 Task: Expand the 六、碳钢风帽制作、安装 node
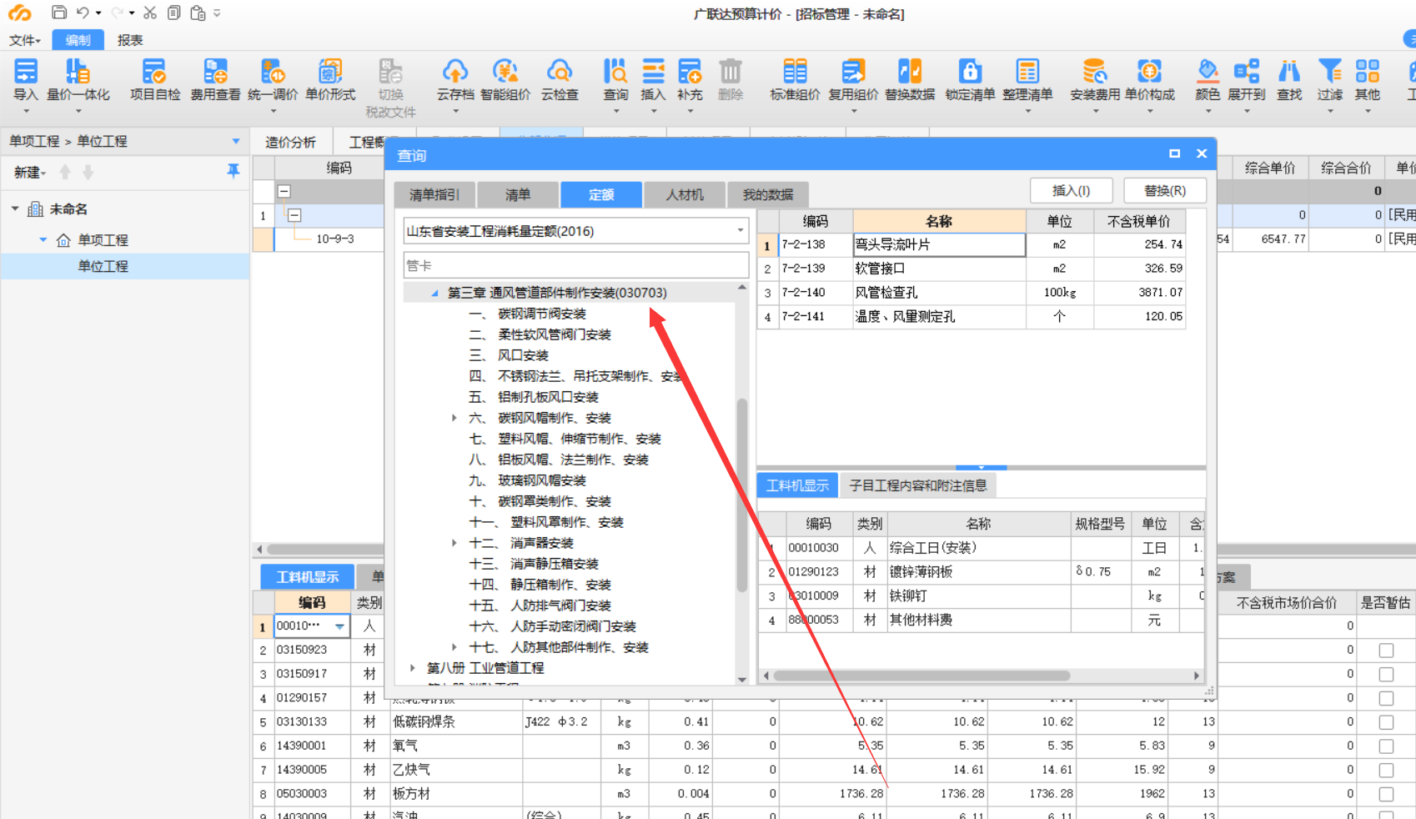coord(454,418)
